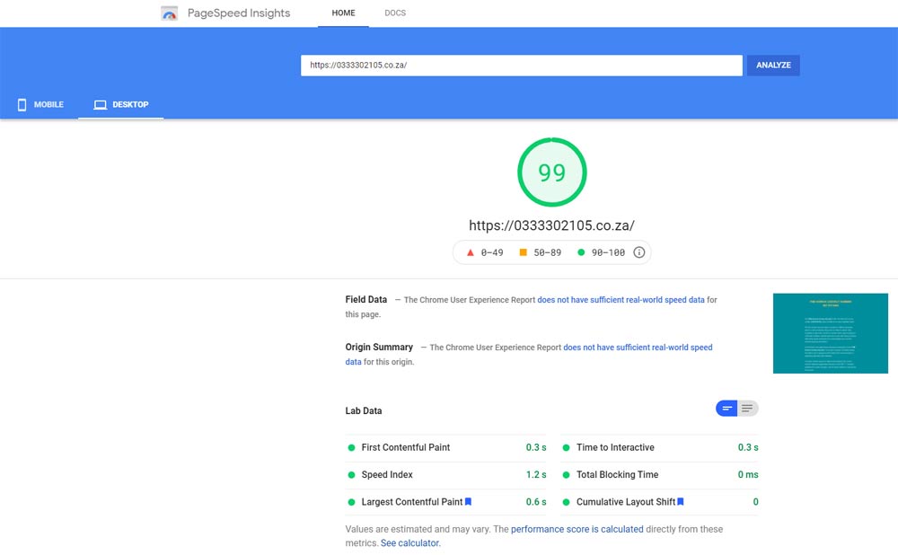Click the Lab Data heading

click(364, 410)
